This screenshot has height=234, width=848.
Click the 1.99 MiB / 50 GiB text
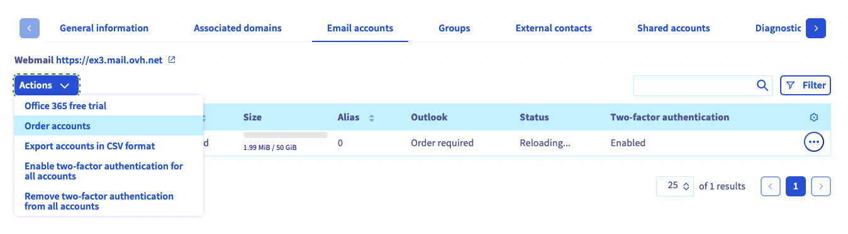pos(269,148)
